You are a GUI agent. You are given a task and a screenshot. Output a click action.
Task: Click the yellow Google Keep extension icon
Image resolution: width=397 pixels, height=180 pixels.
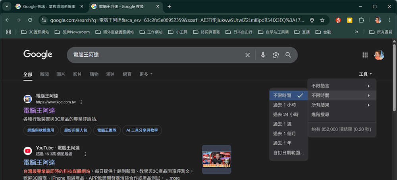point(350,20)
